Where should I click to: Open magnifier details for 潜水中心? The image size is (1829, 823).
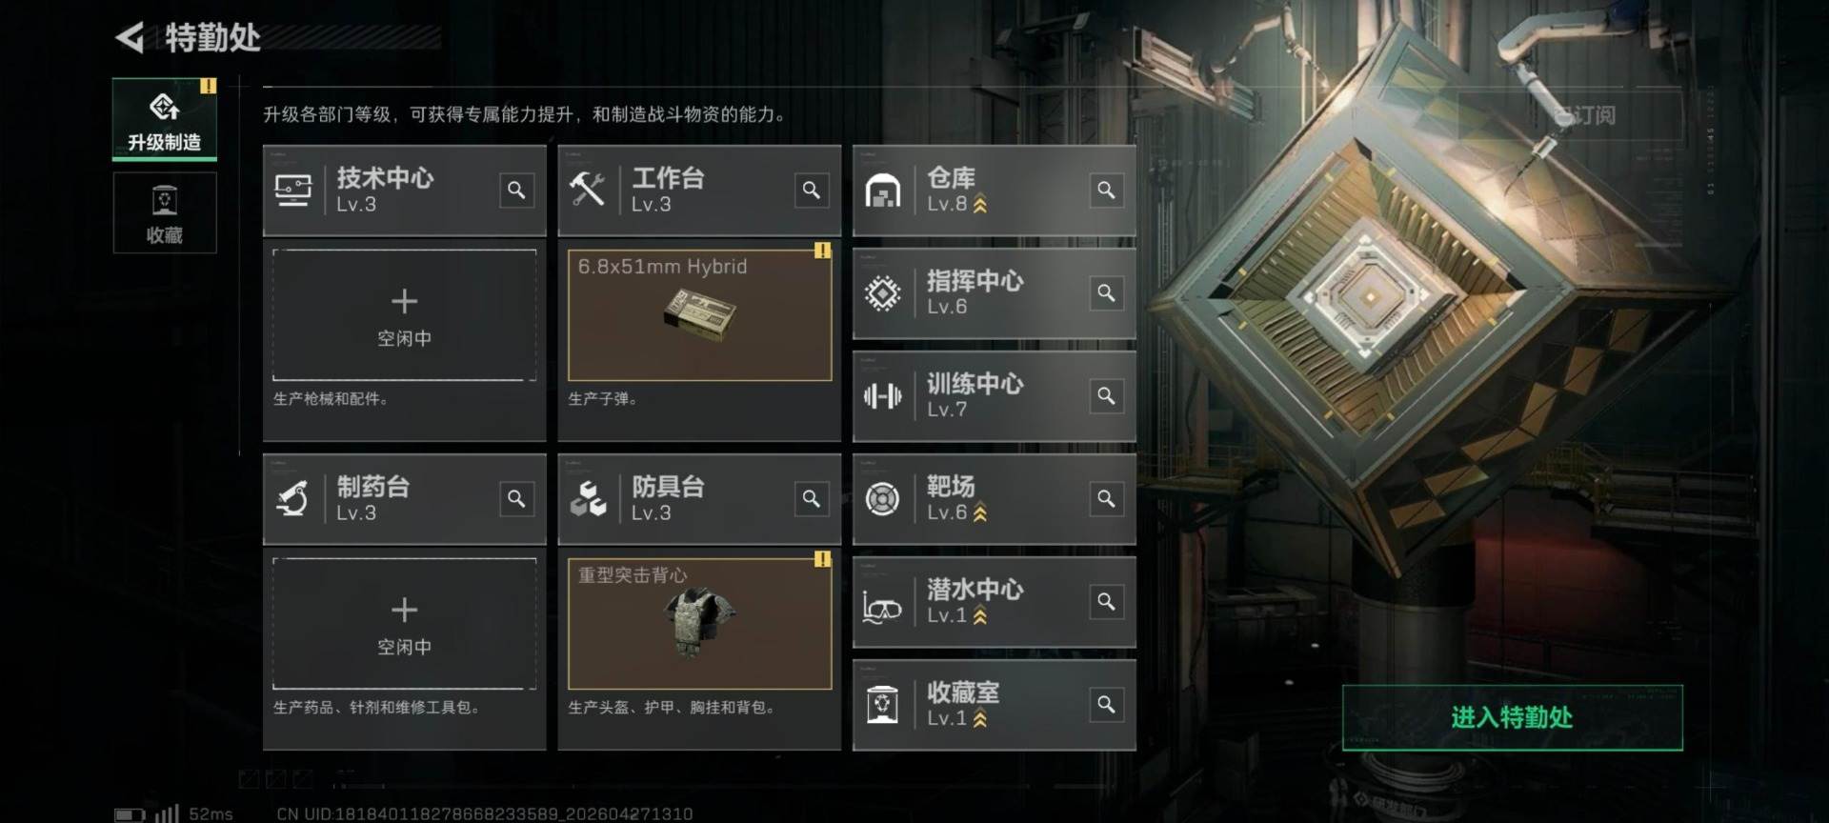(x=1106, y=601)
